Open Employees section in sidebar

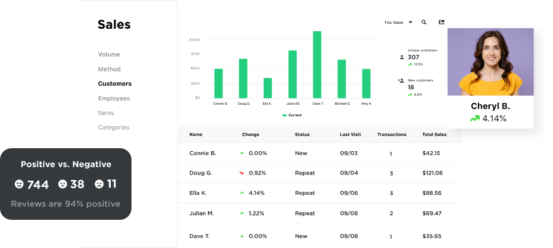coord(114,98)
